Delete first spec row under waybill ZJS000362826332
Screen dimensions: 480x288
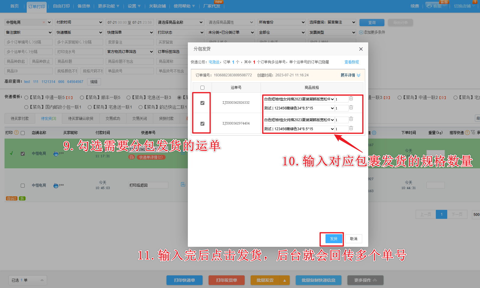coord(351,99)
